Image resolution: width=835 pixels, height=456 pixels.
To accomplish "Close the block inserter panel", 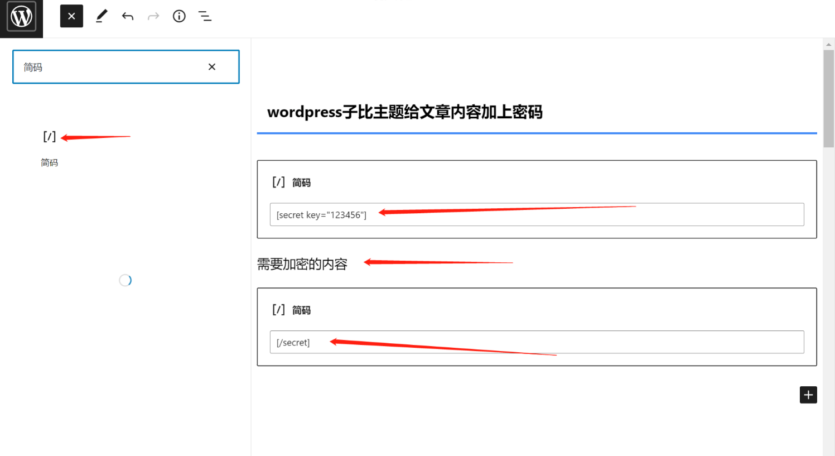I will [71, 16].
